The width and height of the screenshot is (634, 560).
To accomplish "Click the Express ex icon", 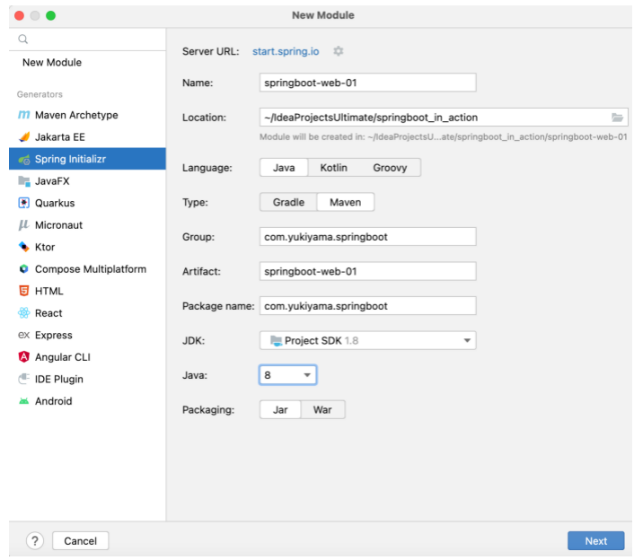I will [24, 335].
